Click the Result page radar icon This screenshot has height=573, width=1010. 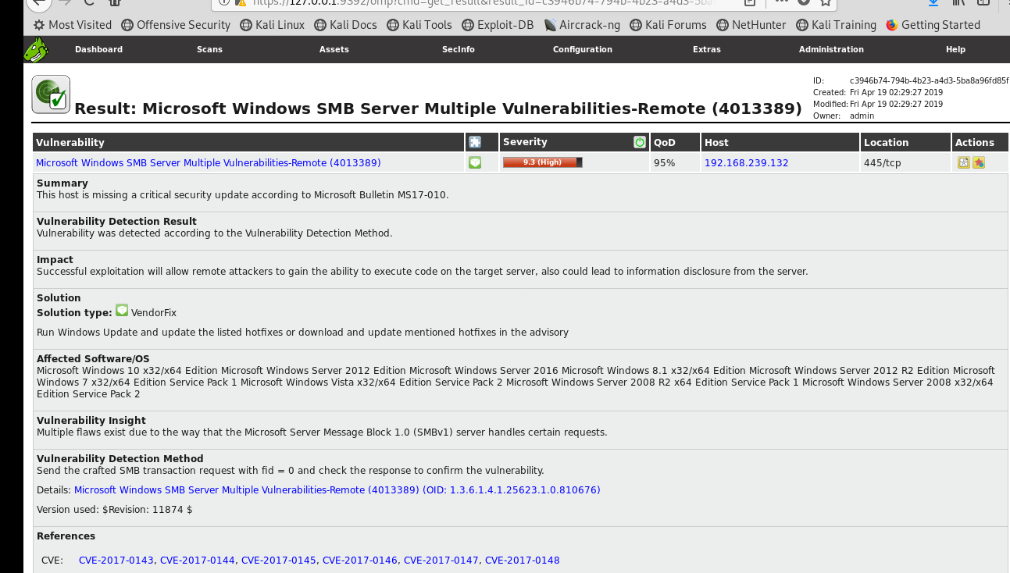point(51,94)
